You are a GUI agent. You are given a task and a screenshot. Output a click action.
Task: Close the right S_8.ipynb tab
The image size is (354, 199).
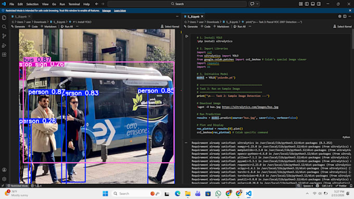click(202, 17)
